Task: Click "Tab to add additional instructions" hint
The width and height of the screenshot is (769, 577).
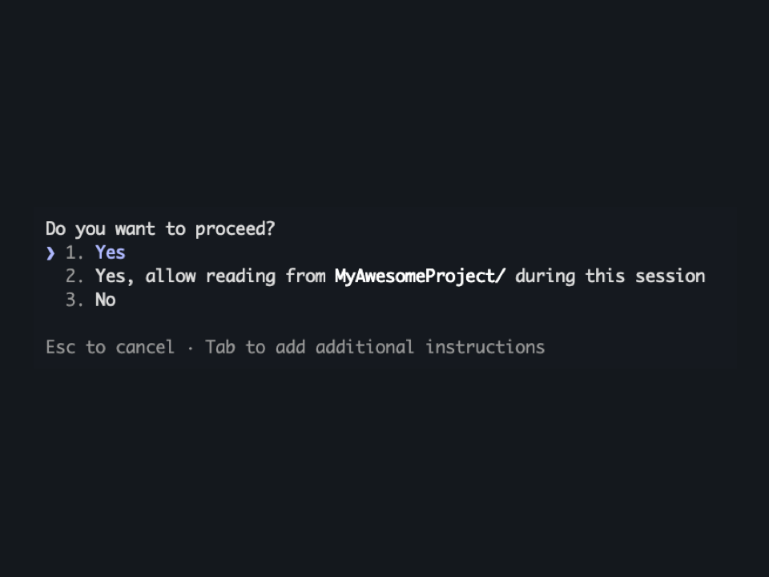Action: (375, 347)
